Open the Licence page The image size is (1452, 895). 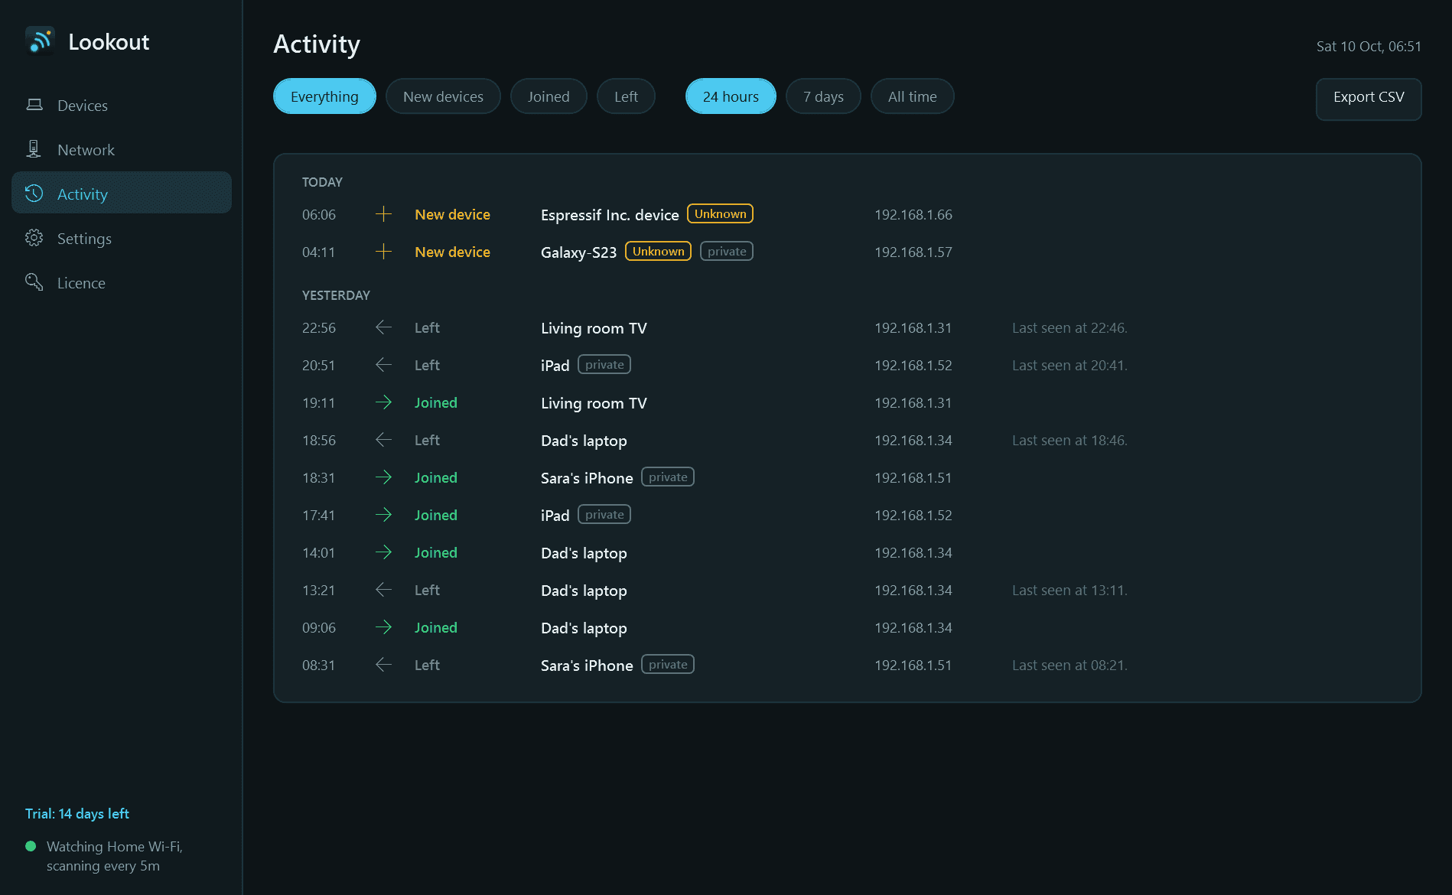[122, 282]
